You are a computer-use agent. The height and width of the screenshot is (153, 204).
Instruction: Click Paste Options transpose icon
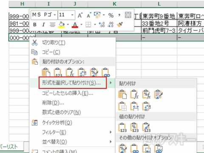(x=82, y=72)
